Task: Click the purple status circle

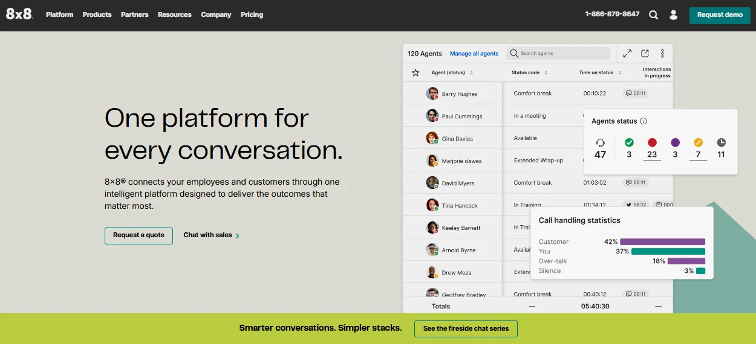Action: [x=675, y=142]
